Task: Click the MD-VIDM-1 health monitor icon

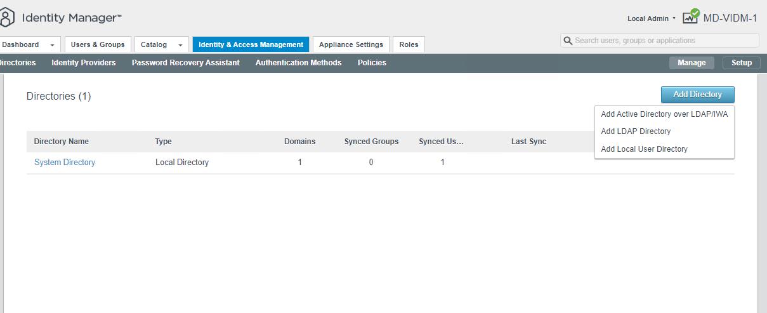Action: click(x=691, y=17)
